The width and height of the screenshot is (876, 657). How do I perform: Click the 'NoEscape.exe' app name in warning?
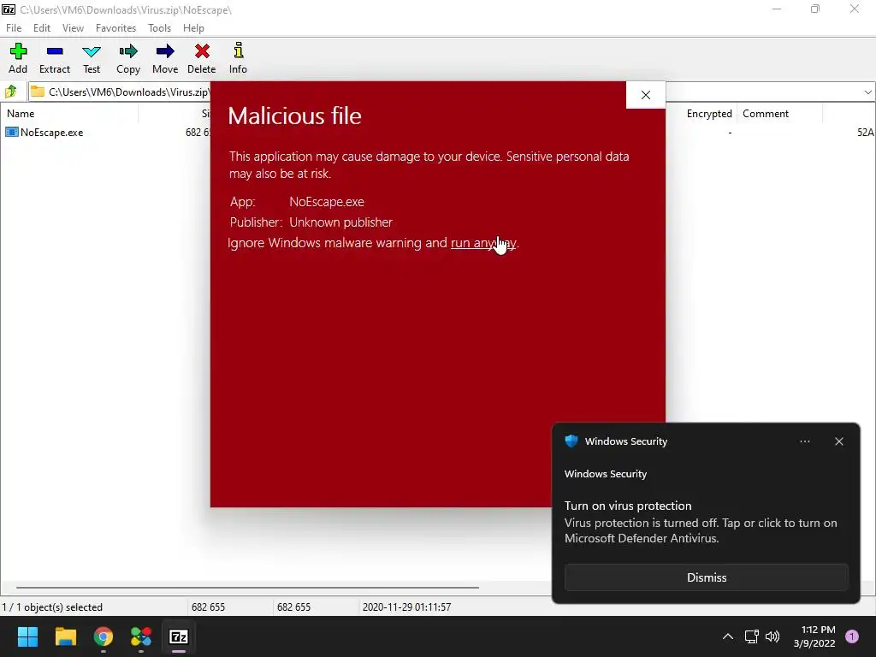326,202
